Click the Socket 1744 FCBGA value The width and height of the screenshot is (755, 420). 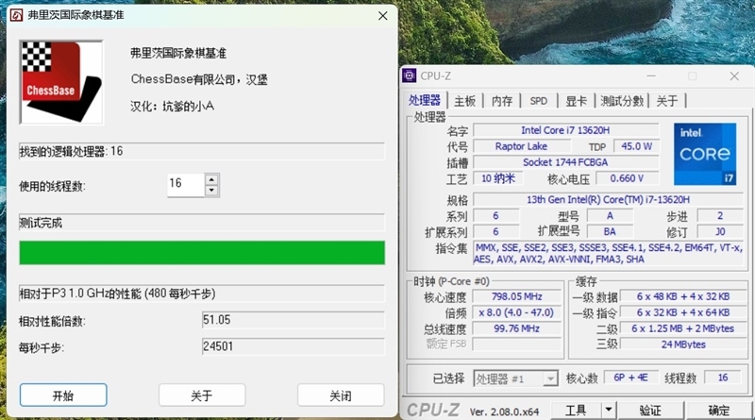tap(565, 162)
